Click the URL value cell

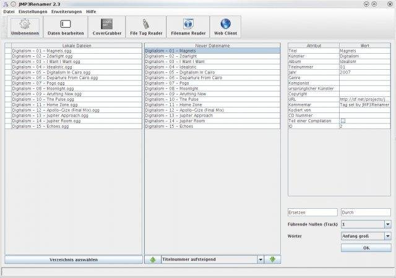pos(364,99)
